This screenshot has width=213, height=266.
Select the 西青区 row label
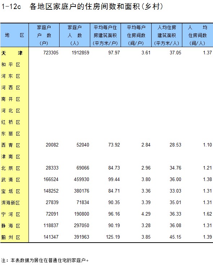pyautogui.click(x=11, y=145)
